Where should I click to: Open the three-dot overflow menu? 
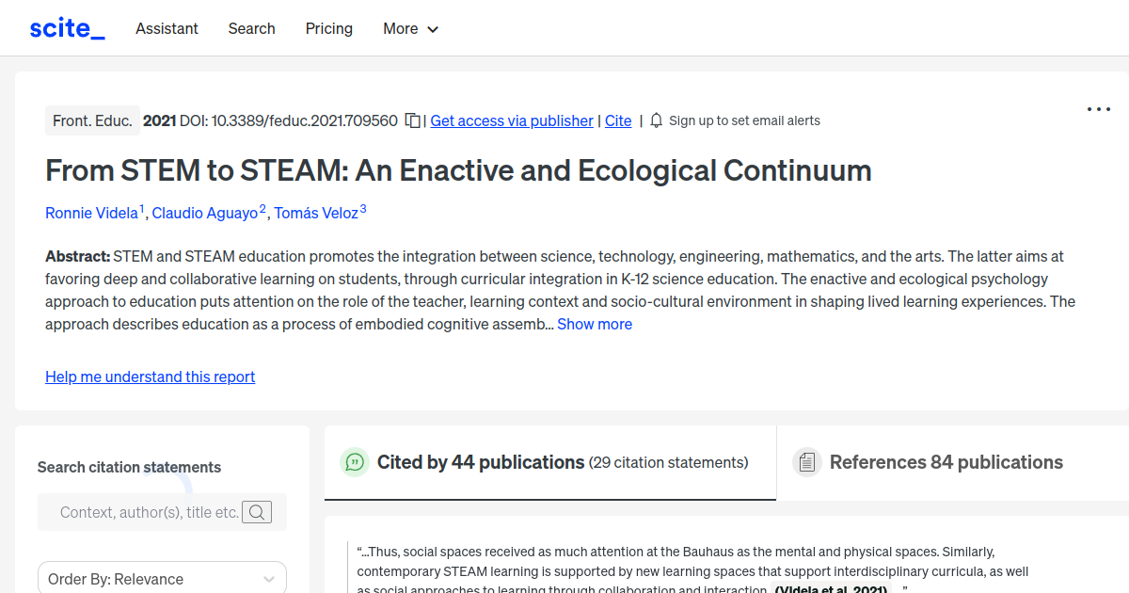click(x=1098, y=109)
